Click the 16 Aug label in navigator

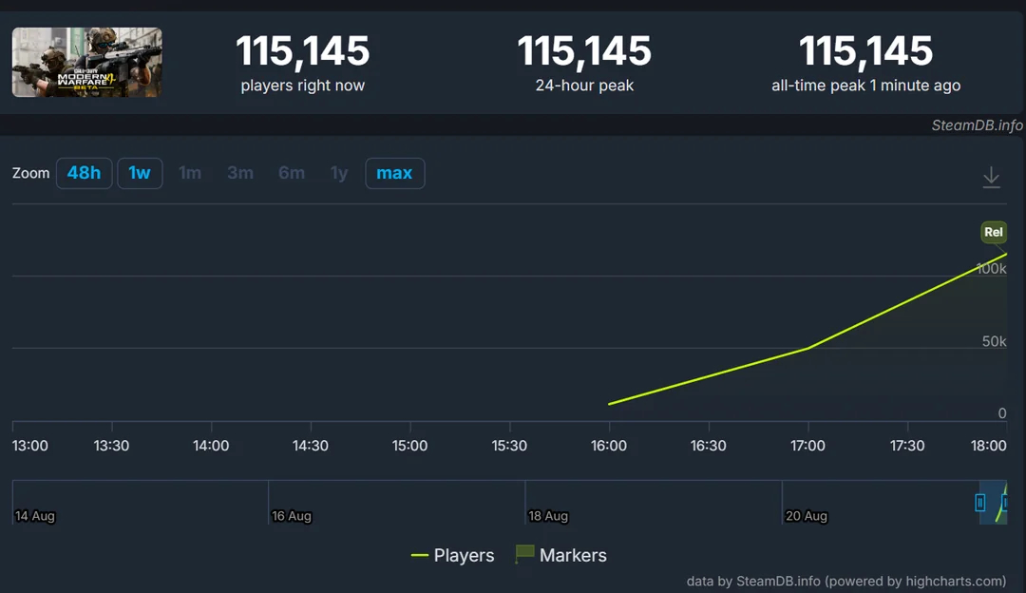point(292,516)
